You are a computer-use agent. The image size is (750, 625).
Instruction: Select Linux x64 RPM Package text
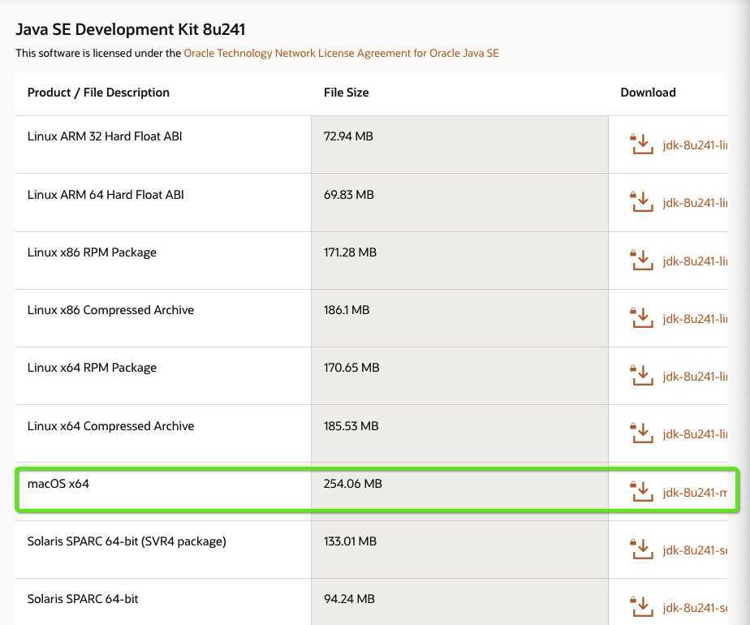[x=92, y=368]
